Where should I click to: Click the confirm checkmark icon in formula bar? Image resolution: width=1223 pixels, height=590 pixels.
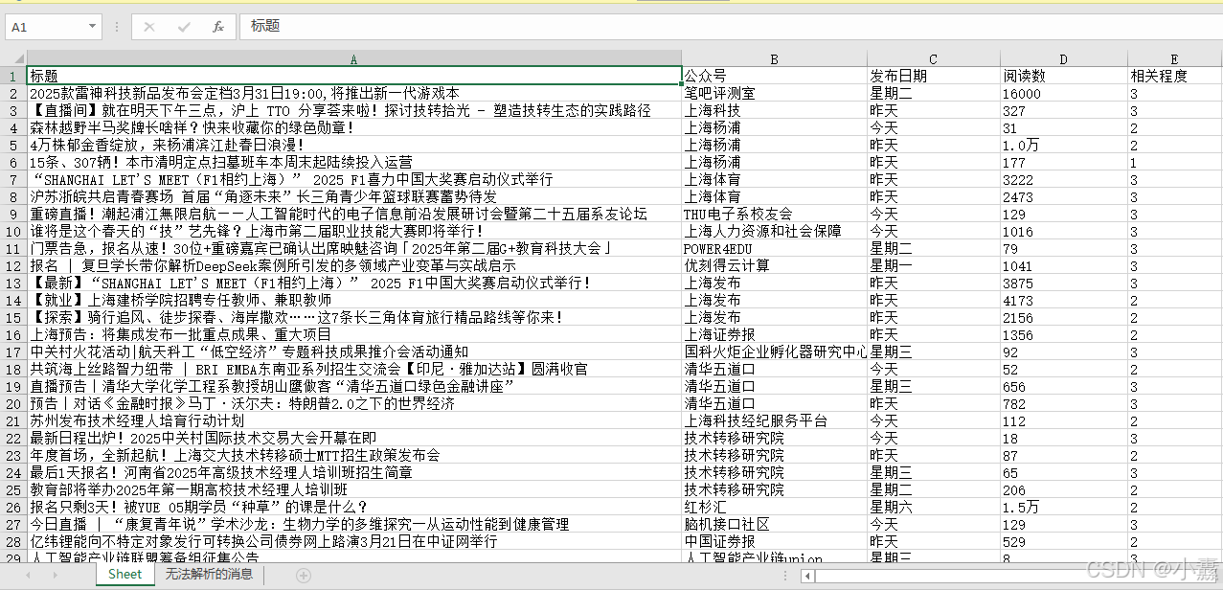[x=184, y=27]
